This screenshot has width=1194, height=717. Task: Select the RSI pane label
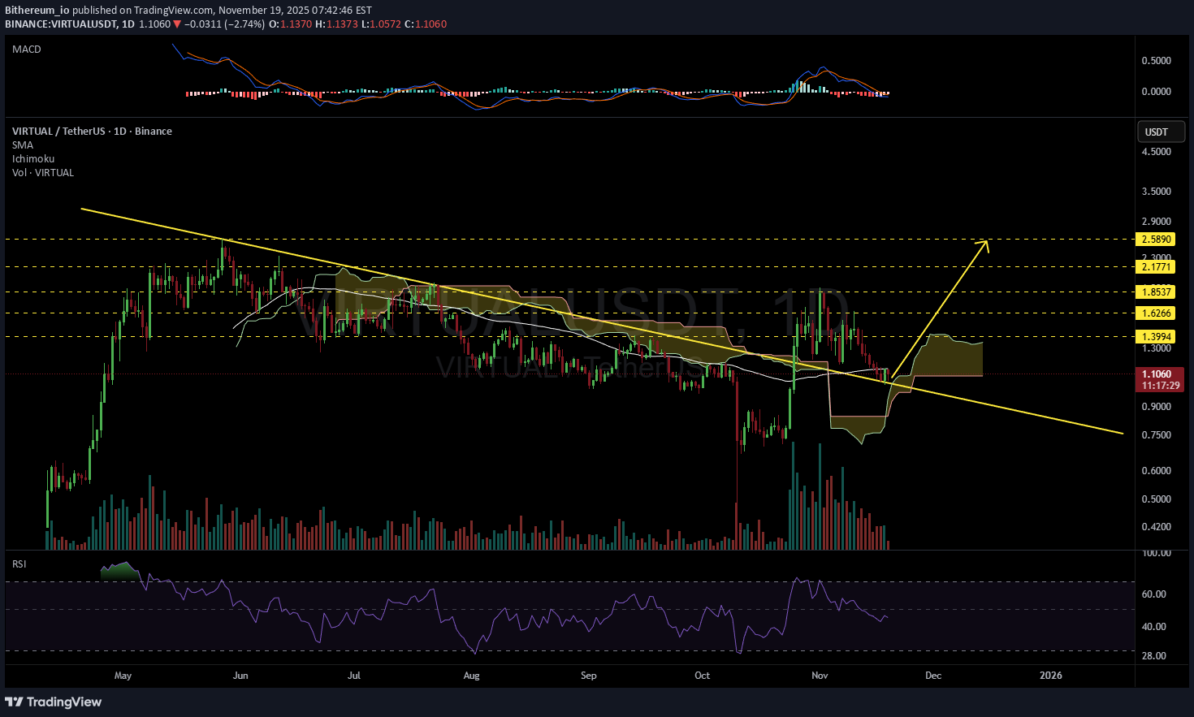19,564
